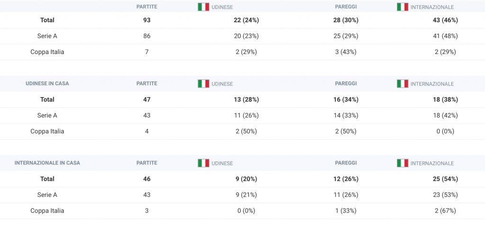
Task: Click Udinese's overall total of 22 (24%)
Action: (246, 20)
